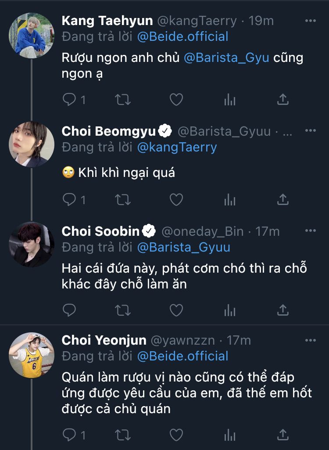Viewport: 329px width, 450px height.
Task: Open Choi Yeonjun's profile picture
Action: [x=32, y=355]
